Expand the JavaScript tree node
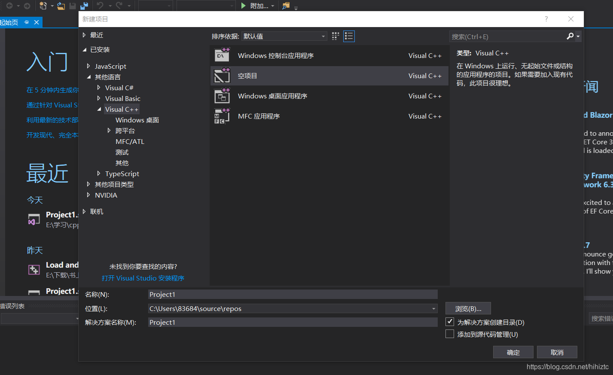 pyautogui.click(x=88, y=66)
